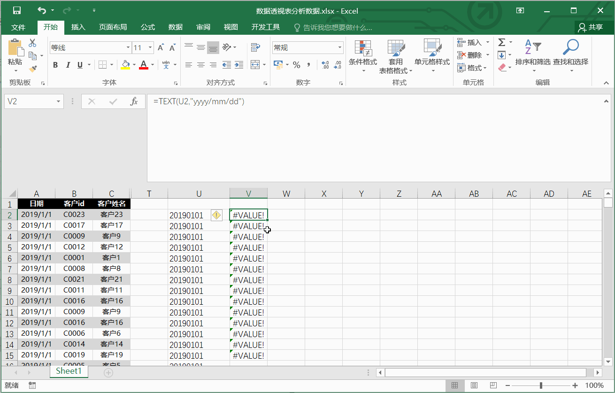Increase indent
This screenshot has height=393, width=615.
[x=239, y=65]
